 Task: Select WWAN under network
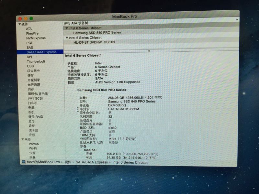coord(34,144)
